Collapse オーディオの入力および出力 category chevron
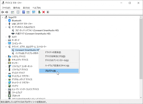Screen dimensions: 143x104 coord(6,27)
